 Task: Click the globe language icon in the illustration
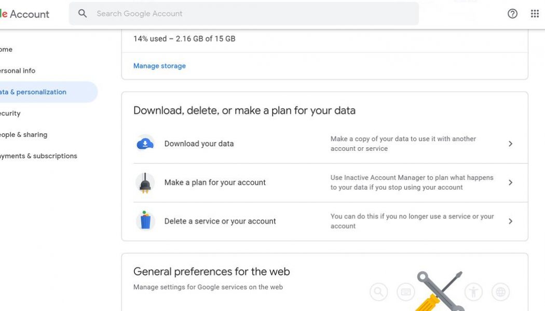click(x=500, y=292)
